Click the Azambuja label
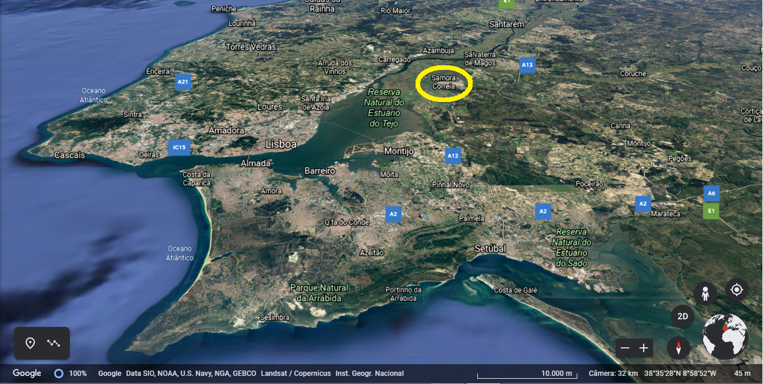Viewport: 763px width, 384px height. point(438,51)
